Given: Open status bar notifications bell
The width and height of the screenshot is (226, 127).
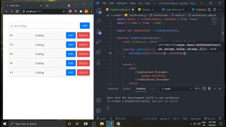Looking at the screenshot, I should pyautogui.click(x=220, y=119).
